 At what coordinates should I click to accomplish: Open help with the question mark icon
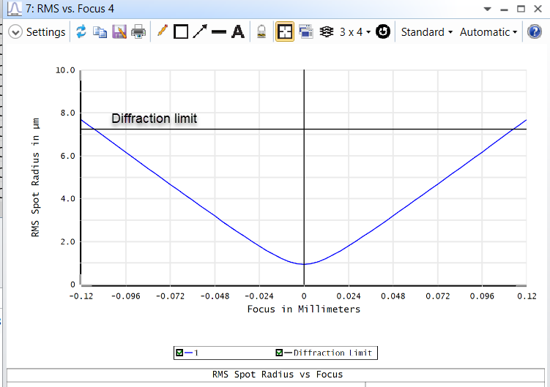coord(534,32)
